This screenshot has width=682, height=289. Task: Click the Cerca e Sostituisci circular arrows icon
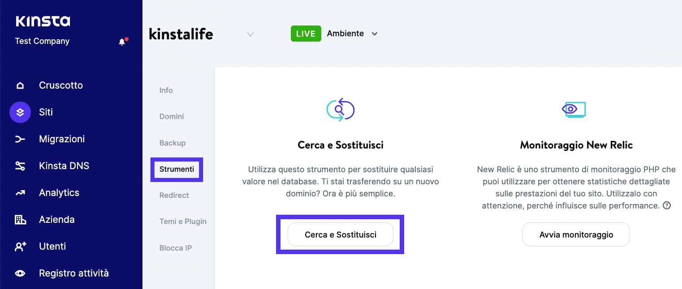coord(341,109)
